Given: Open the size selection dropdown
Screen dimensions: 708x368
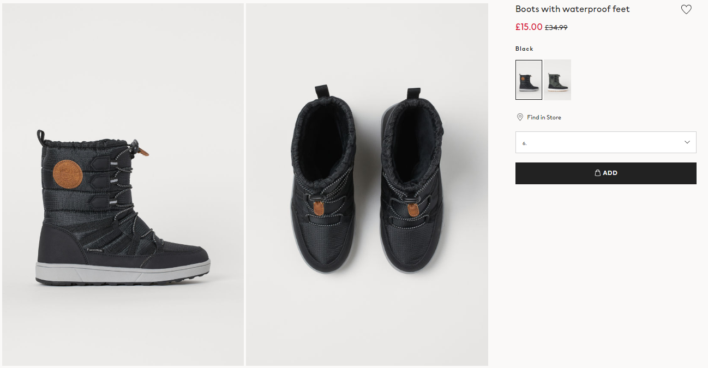Looking at the screenshot, I should click(x=605, y=142).
